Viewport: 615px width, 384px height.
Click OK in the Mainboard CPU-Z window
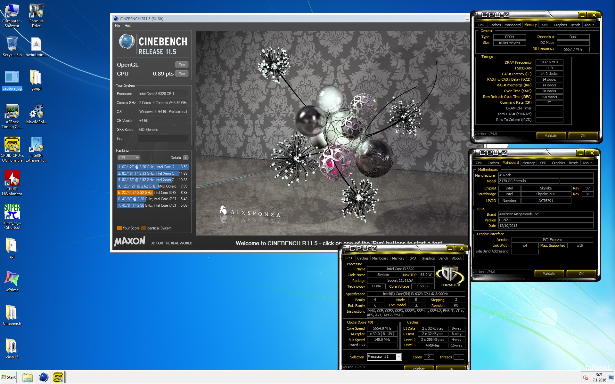pos(581,274)
